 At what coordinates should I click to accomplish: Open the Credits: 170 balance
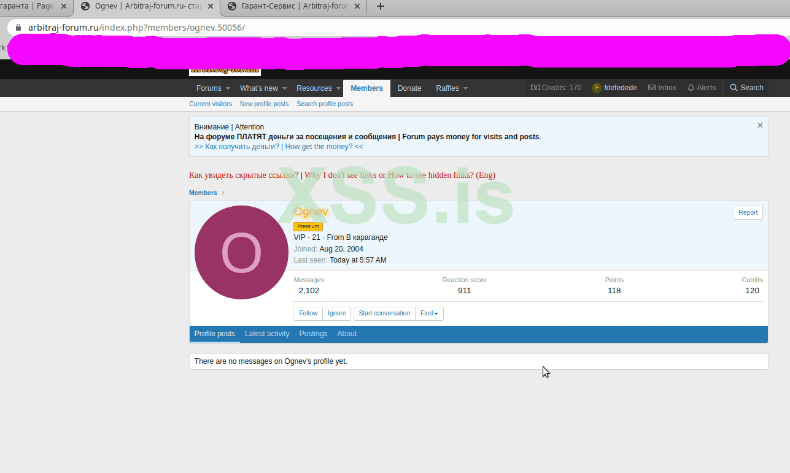click(556, 88)
